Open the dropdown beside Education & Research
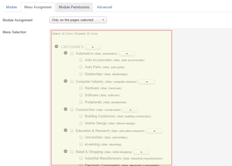232x166 pixels. pyautogui.click(x=154, y=131)
